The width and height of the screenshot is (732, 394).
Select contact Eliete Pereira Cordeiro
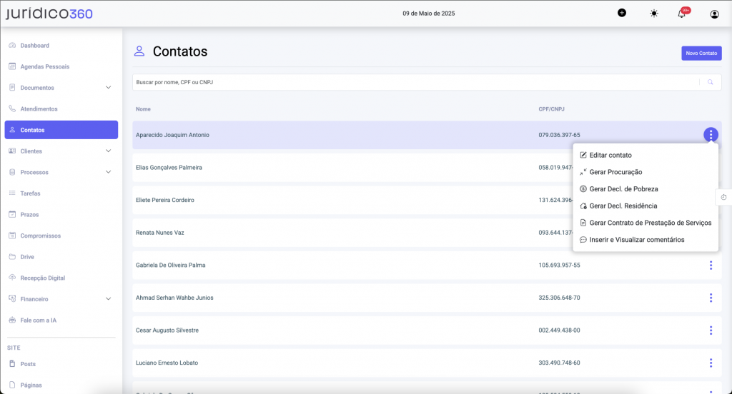[165, 200]
